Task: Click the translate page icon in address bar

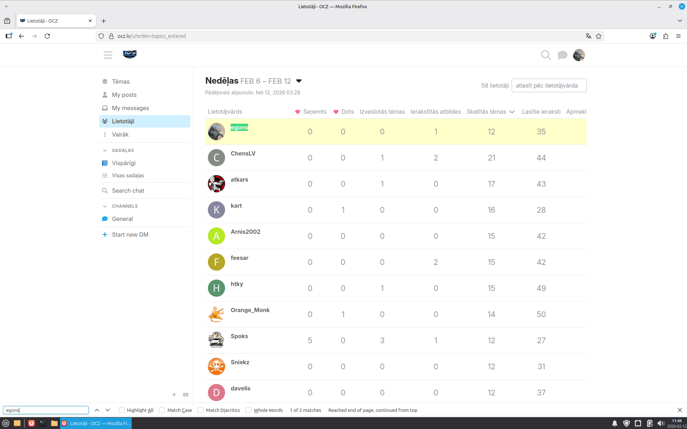Action: [588, 36]
